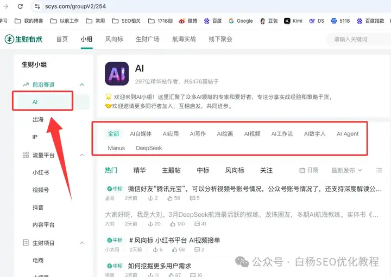Filter posts by Manus

(x=116, y=148)
